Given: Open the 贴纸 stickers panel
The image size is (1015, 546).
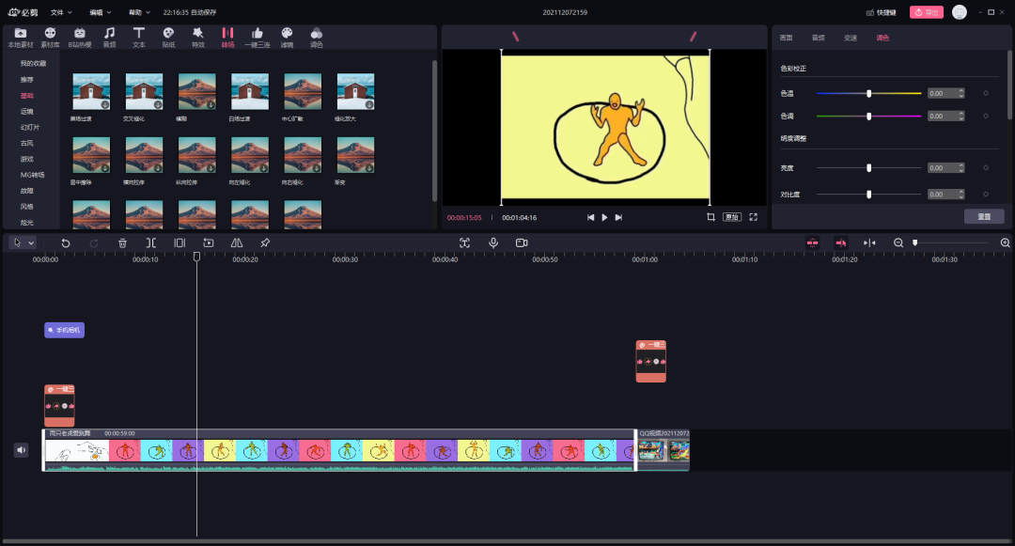Looking at the screenshot, I should 168,37.
